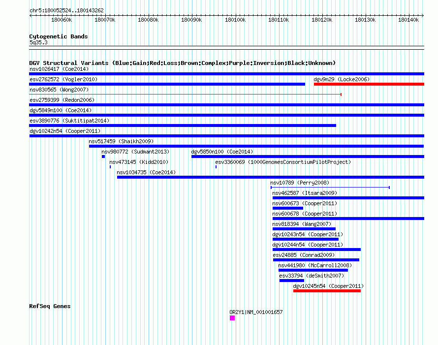The image size is (438, 345).
Task: Open dgv5850n100 (Coe2014) label
Action: 222,152
